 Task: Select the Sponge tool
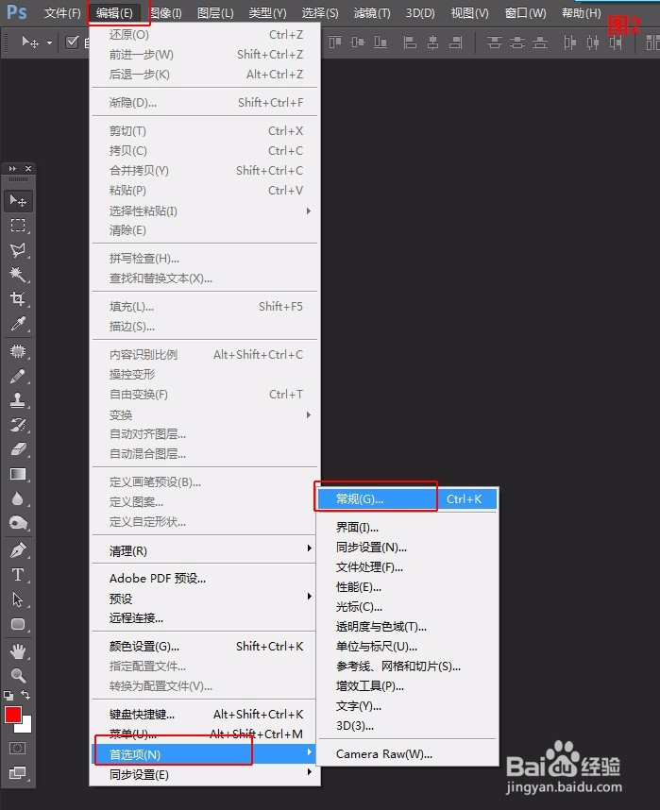coord(18,523)
